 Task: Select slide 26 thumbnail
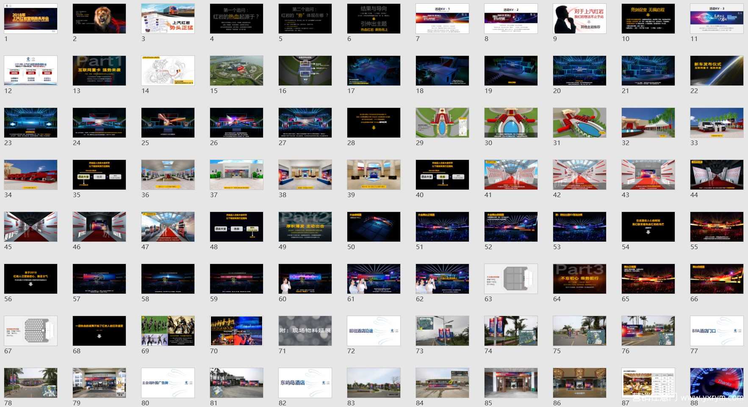236,123
